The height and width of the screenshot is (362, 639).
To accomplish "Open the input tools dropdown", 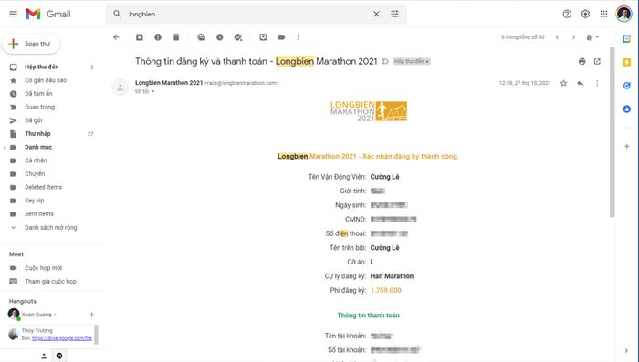I will 592,37.
